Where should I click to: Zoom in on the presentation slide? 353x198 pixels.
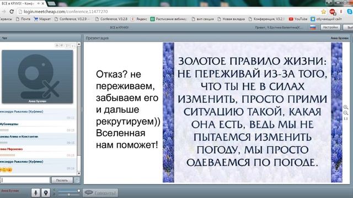[x=346, y=107]
